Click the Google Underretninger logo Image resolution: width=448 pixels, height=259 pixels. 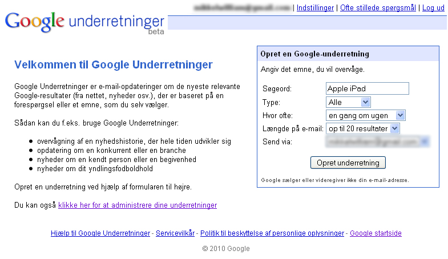coord(84,22)
